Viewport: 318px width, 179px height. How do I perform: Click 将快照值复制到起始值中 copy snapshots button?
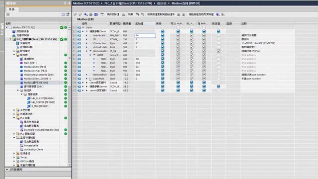161,14
